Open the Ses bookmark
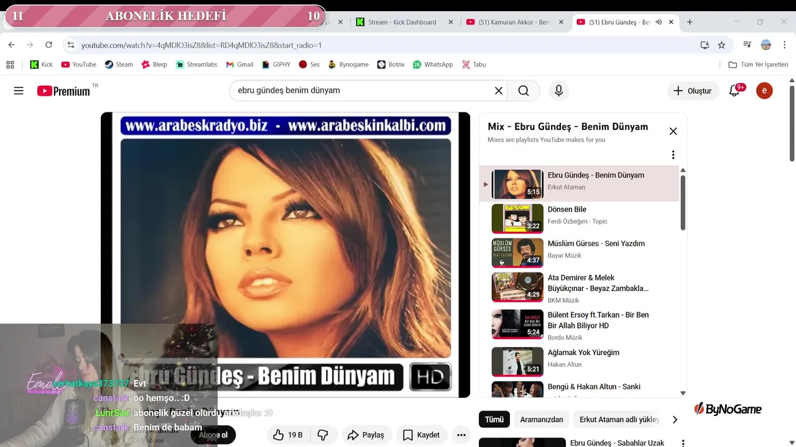 click(x=309, y=65)
